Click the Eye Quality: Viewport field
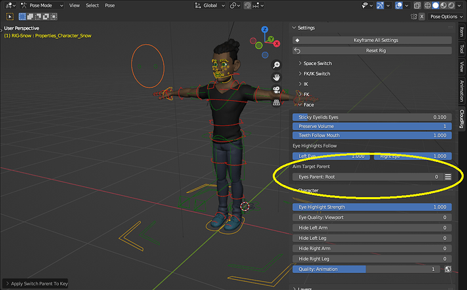Screen dimensions: 467x290 (x=372, y=217)
